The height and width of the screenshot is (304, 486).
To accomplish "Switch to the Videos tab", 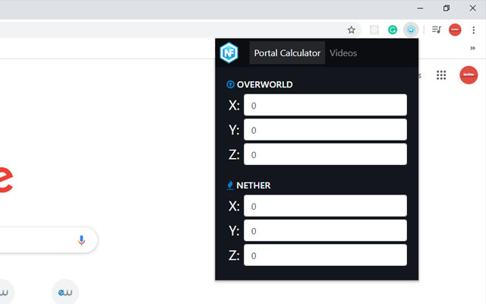I will [x=343, y=53].
